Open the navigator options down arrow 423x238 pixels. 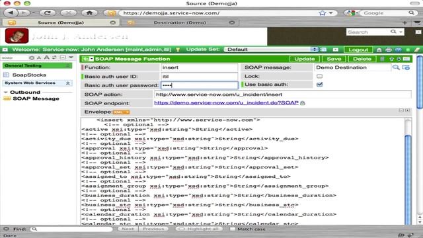(x=71, y=58)
